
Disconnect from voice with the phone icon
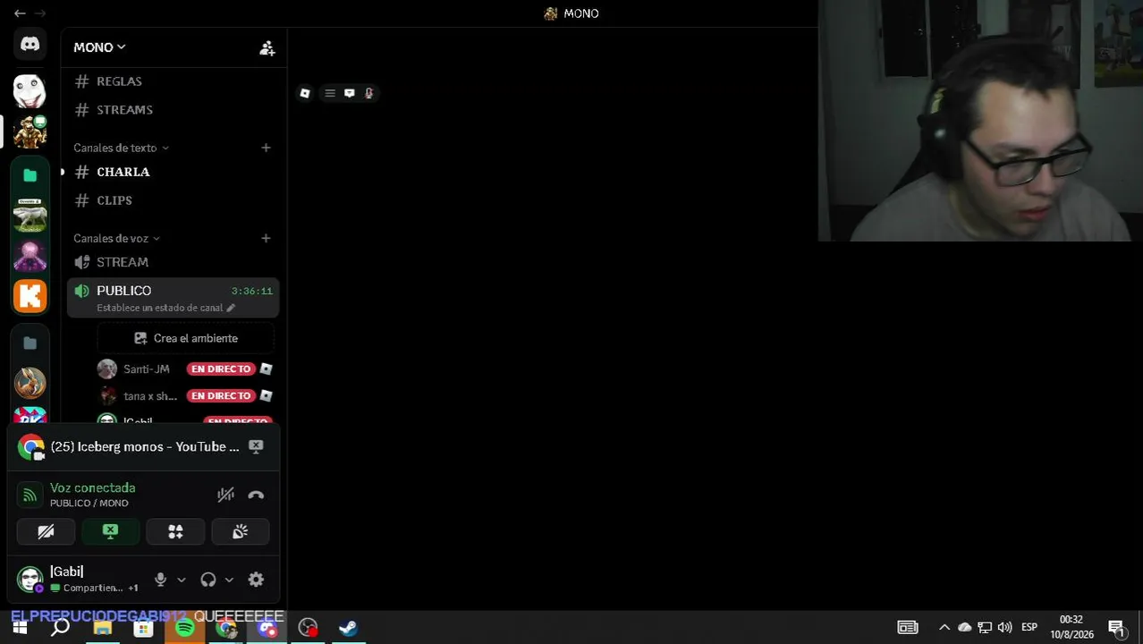(256, 495)
